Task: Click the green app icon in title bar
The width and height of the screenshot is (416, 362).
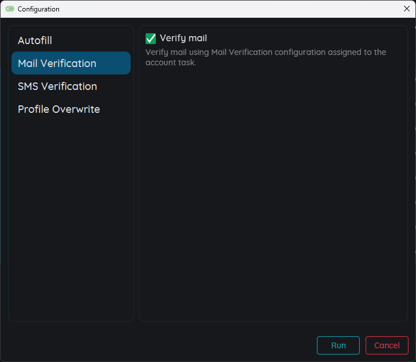Action: [x=10, y=9]
